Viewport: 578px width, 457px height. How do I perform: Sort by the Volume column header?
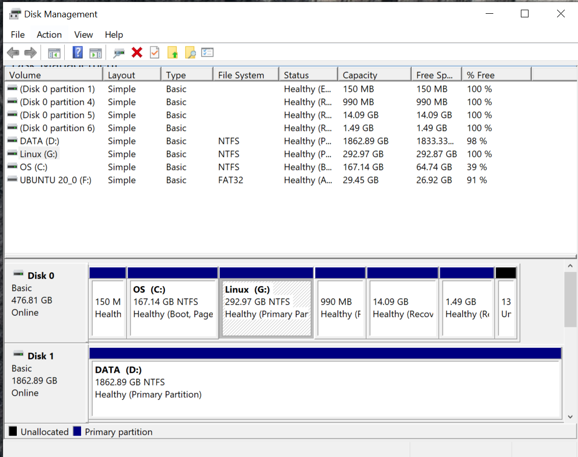click(x=54, y=75)
